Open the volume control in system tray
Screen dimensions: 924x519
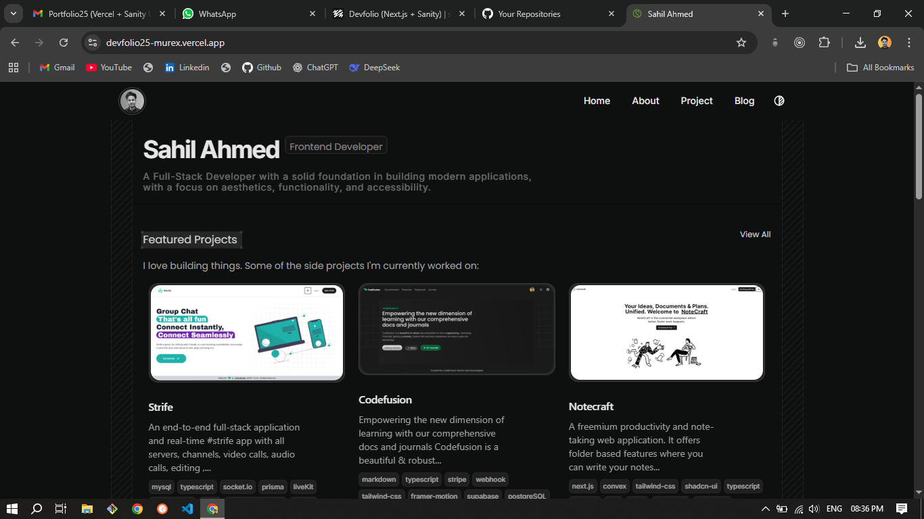tap(813, 509)
